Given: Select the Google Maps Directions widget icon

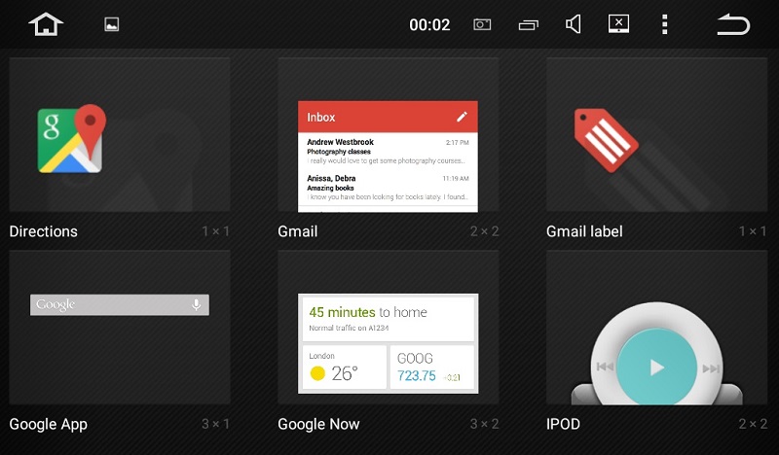Looking at the screenshot, I should point(70,139).
